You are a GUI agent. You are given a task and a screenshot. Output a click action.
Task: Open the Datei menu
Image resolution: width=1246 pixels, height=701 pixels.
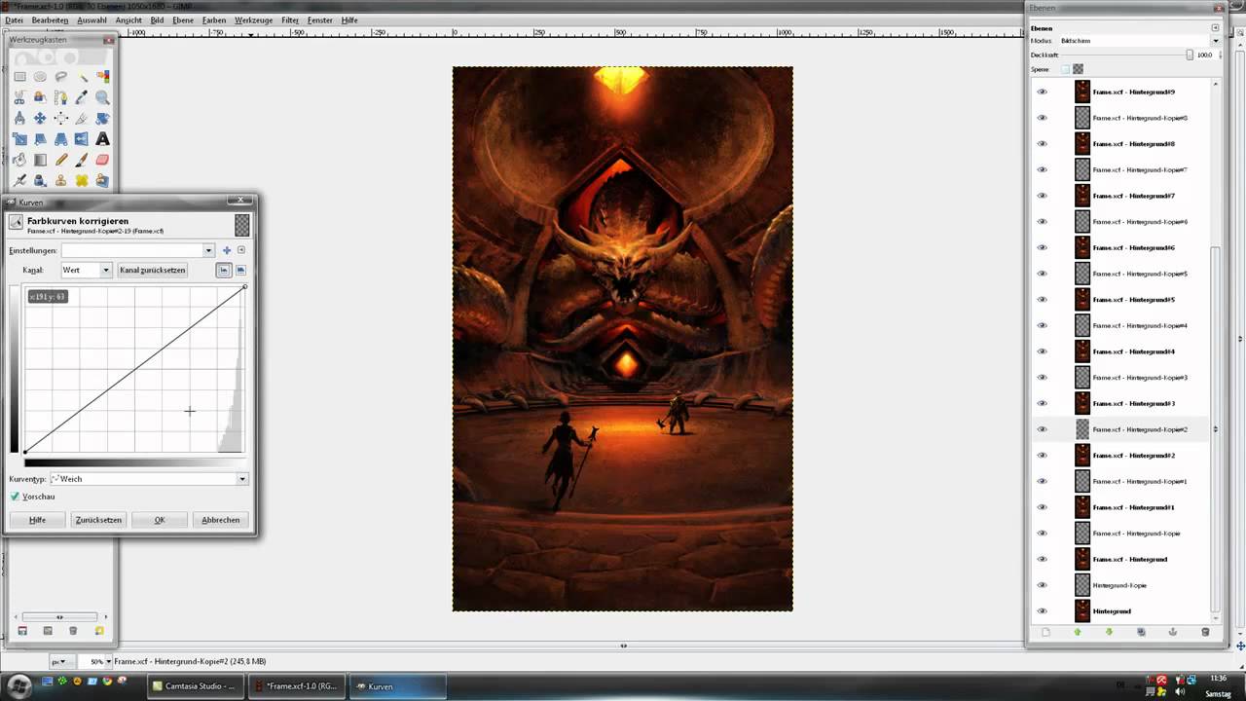tap(14, 19)
